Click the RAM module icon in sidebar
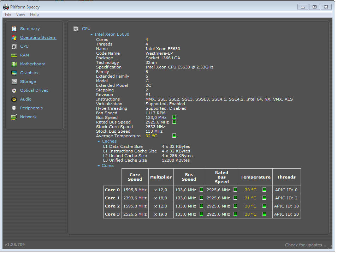 pos(14,55)
